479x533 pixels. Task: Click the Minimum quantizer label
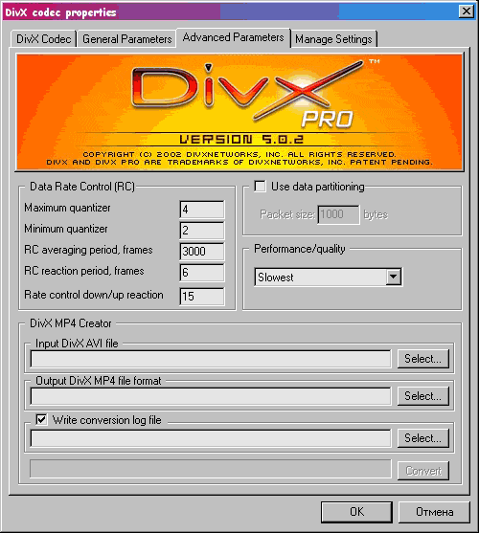tap(66, 229)
